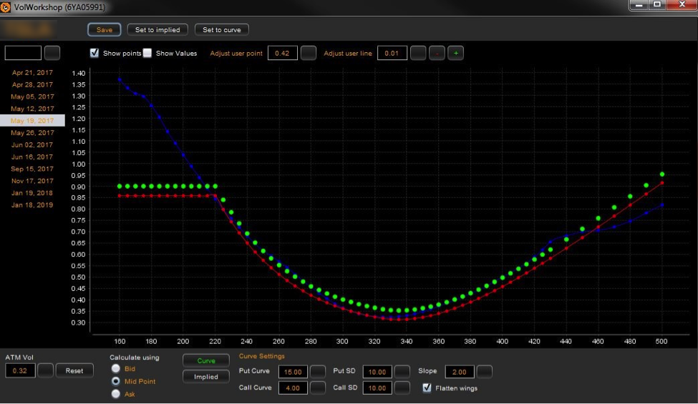Image resolution: width=698 pixels, height=404 pixels.
Task: Click the small button next to Put SD
Action: [402, 371]
